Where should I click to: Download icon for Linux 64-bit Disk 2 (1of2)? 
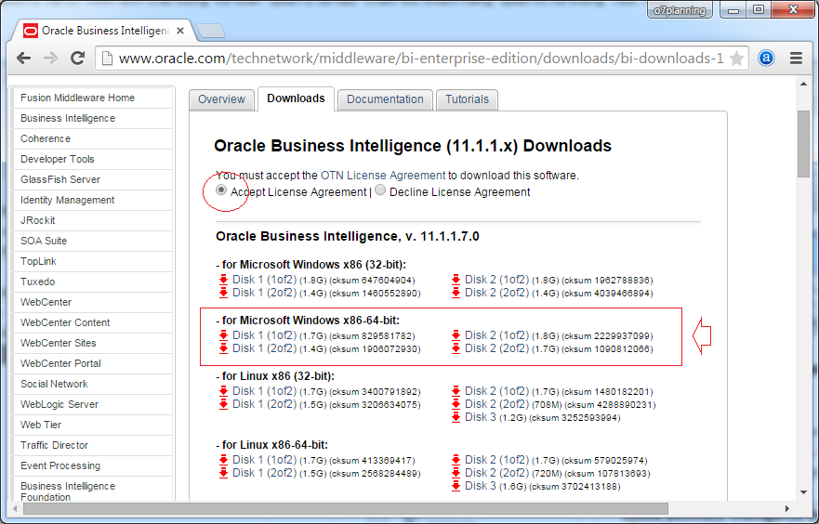coord(456,460)
